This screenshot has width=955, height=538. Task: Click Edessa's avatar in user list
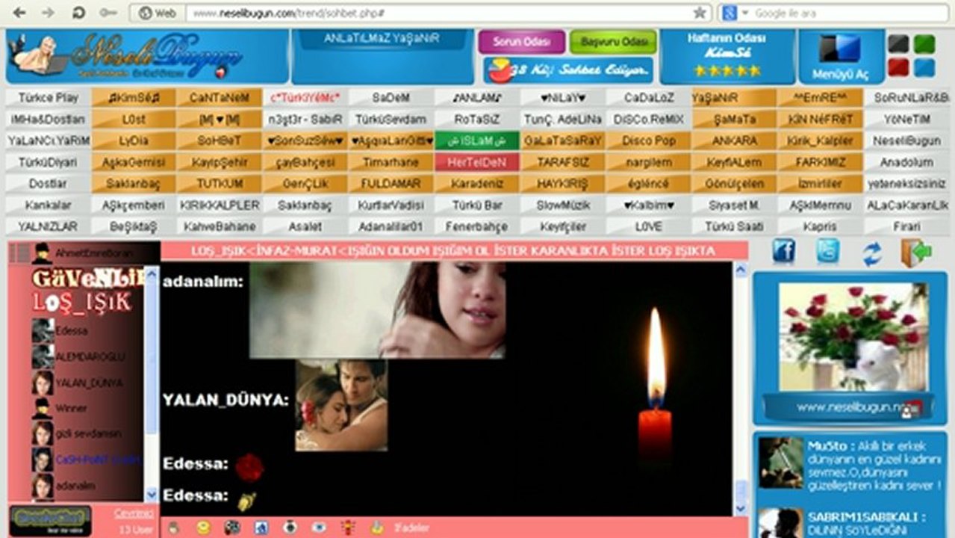pos(43,331)
